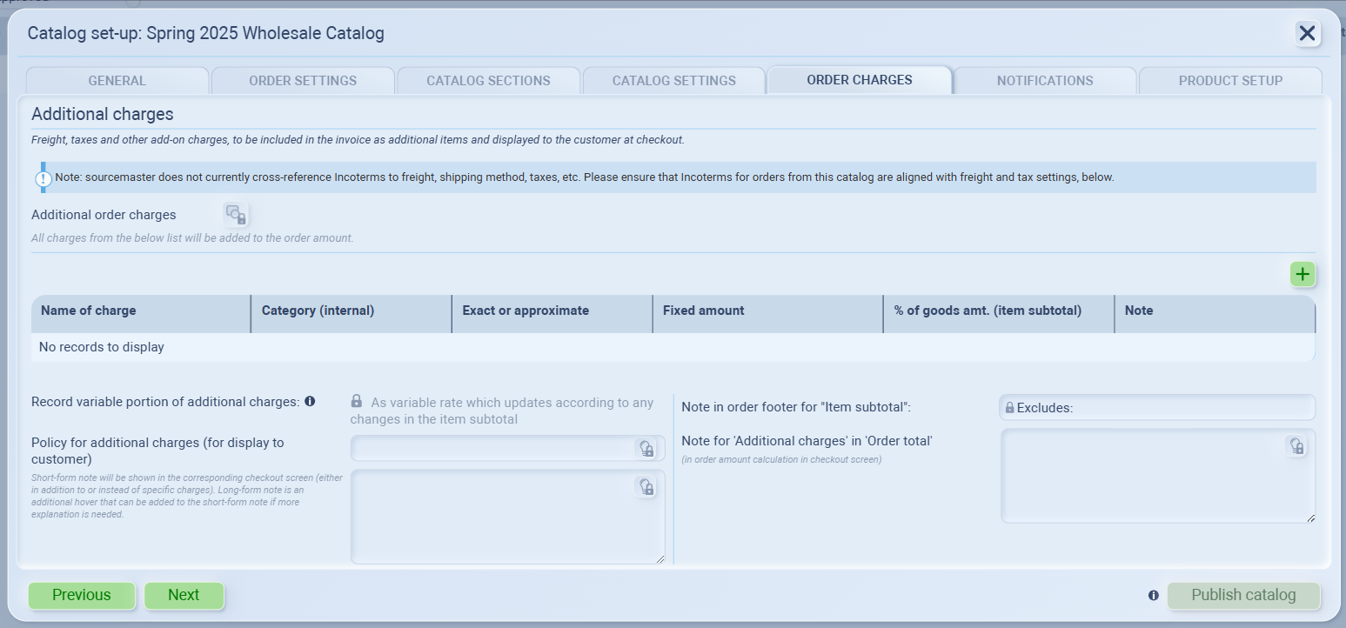Switch to the General tab
Screen dimensions: 1346x628
tap(117, 81)
